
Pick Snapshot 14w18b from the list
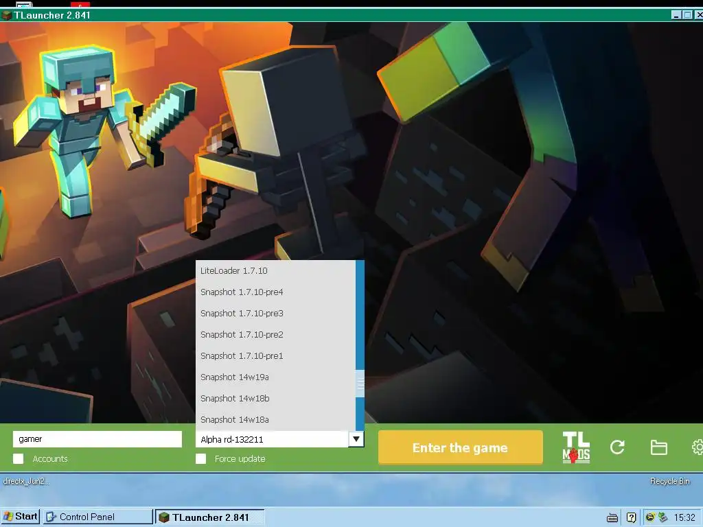click(x=276, y=399)
